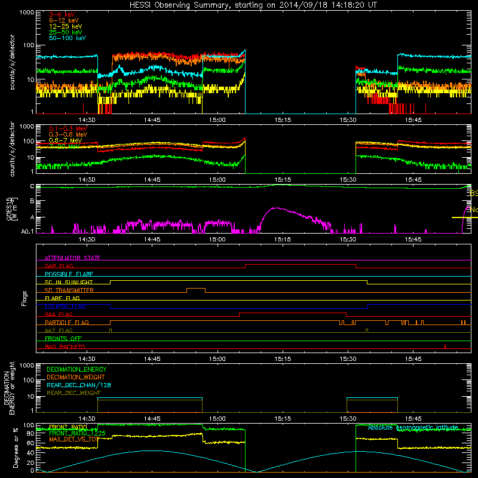The height and width of the screenshot is (478, 478).
Task: Click the 0.3-0.8 MeV legend label
Action: tap(68, 134)
